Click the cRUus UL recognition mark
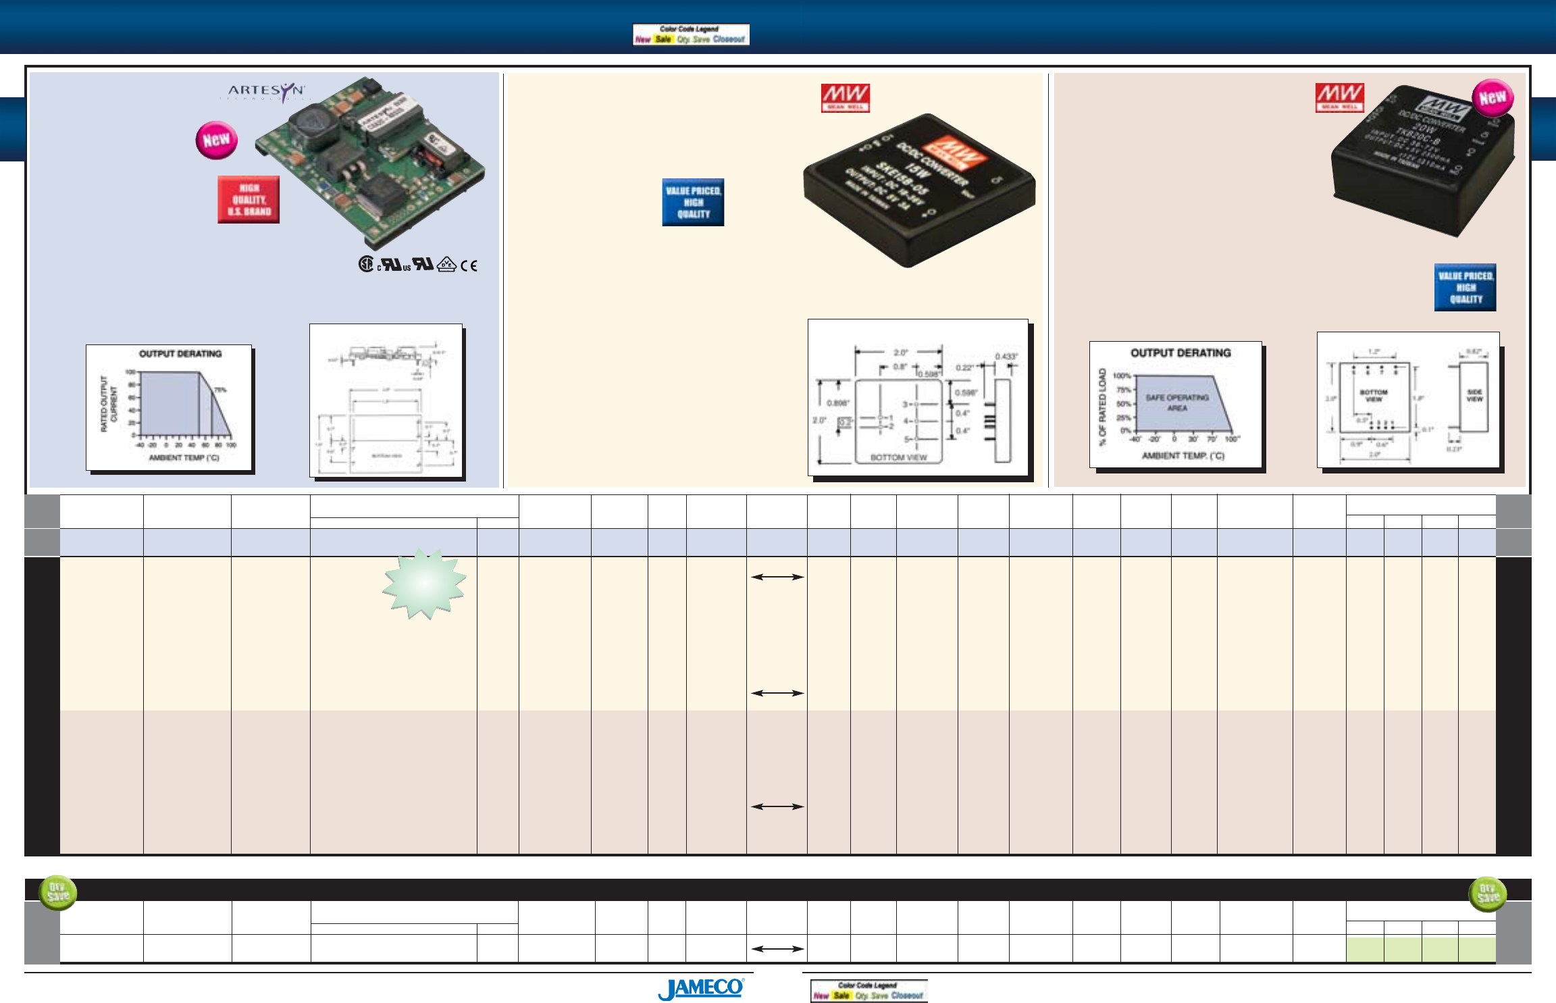Screen dimensions: 1556x1003 [394, 265]
